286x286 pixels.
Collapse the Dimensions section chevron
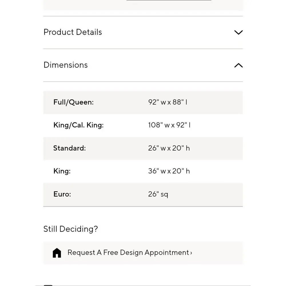point(239,65)
